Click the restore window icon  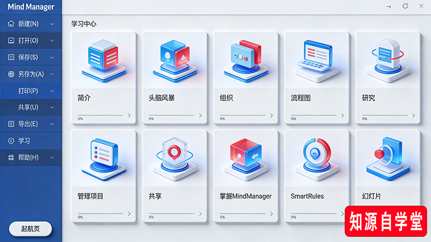click(x=405, y=6)
